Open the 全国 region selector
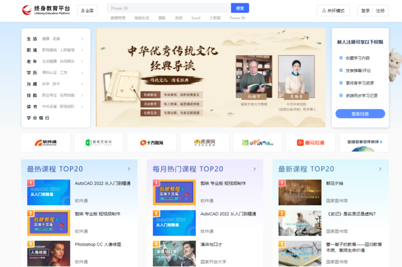The image size is (402, 267). pyautogui.click(x=87, y=11)
